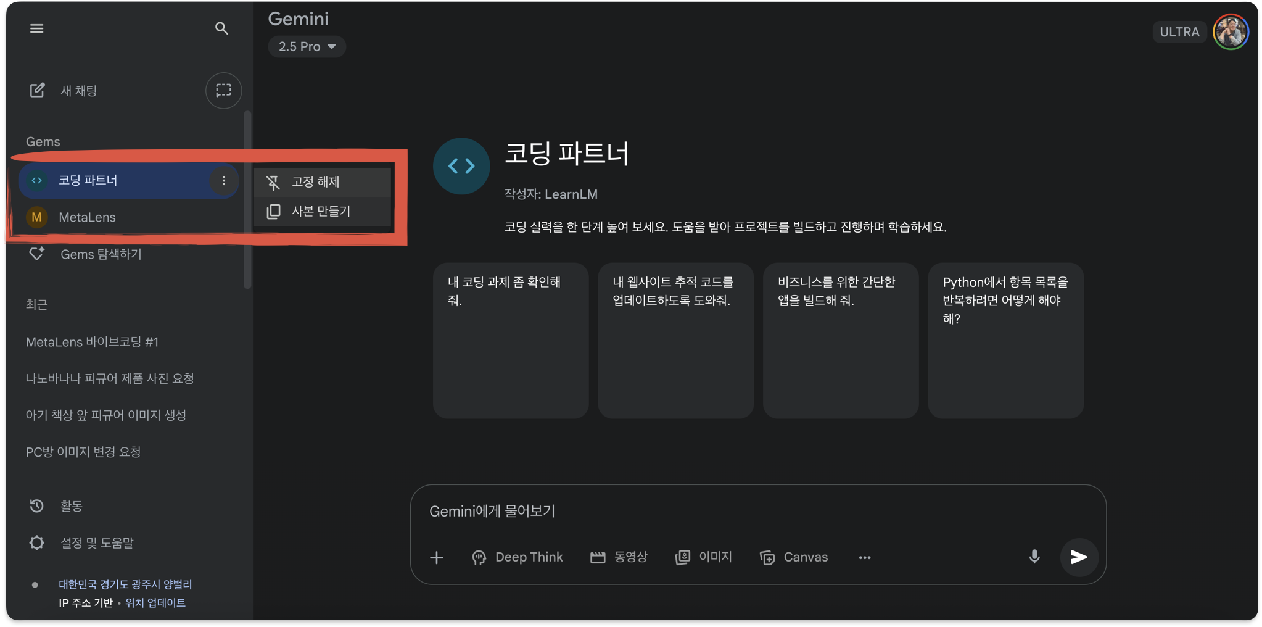Click the unpin icon in context menu

point(273,182)
